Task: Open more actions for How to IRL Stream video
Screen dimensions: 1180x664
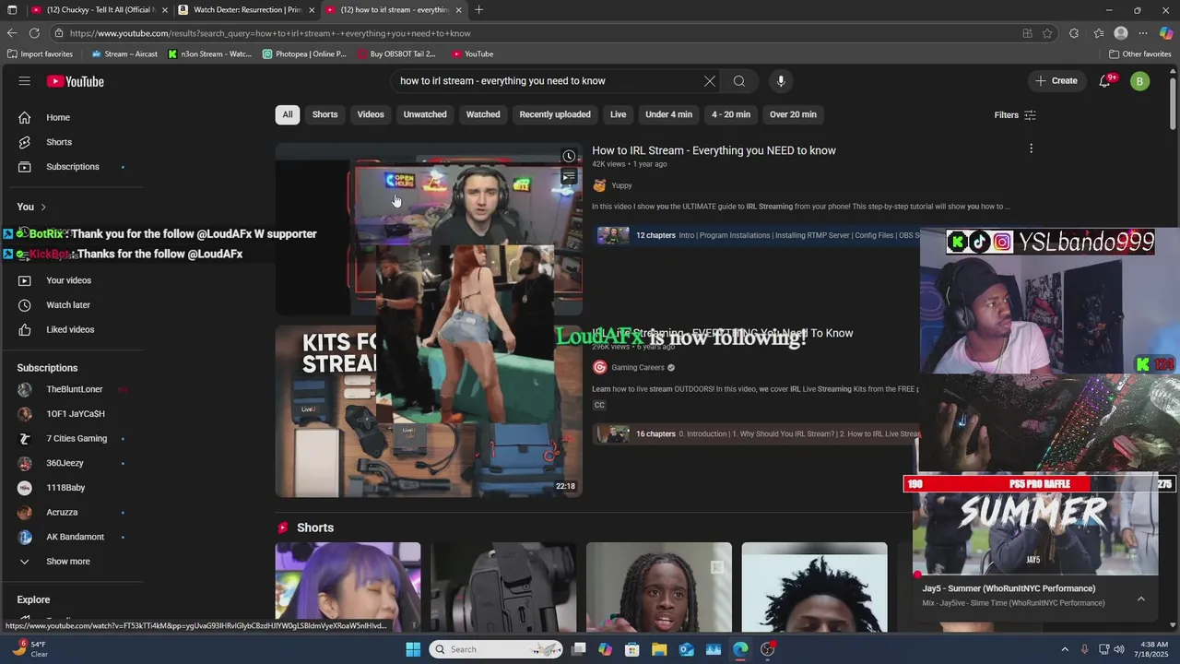Action: pyautogui.click(x=1031, y=148)
